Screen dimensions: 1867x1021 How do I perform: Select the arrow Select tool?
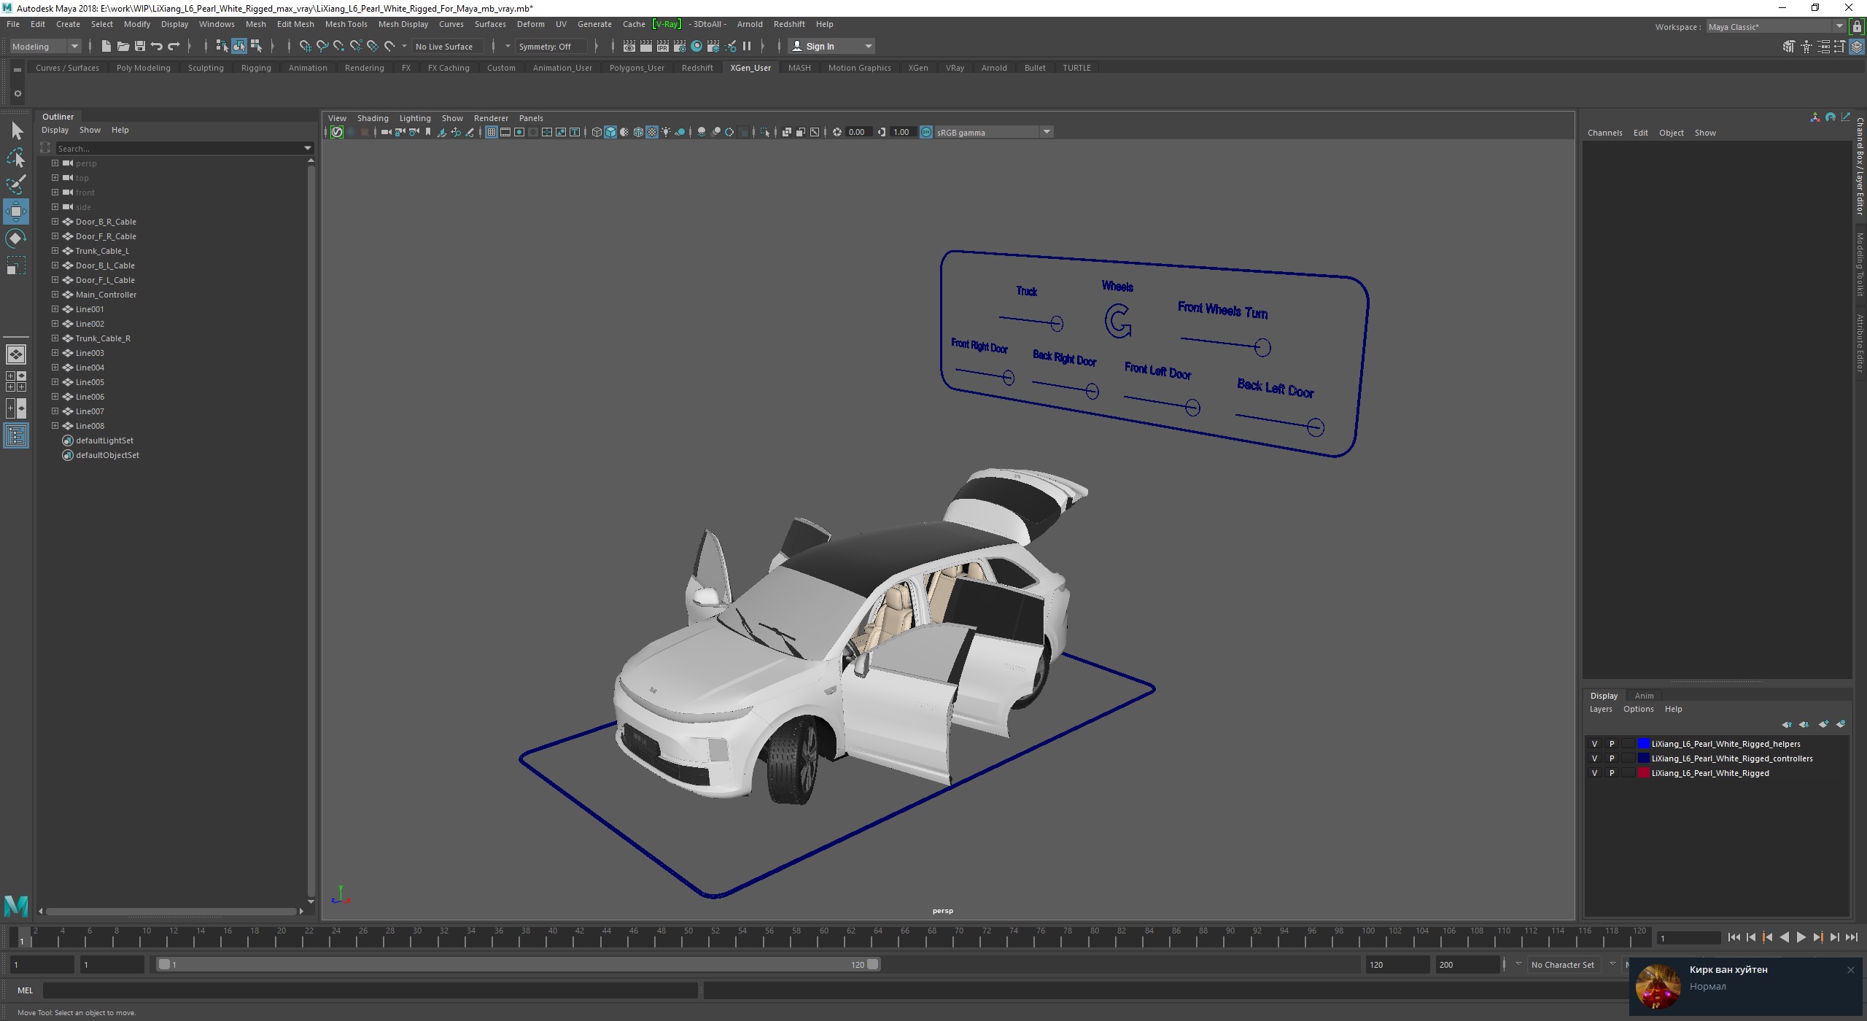[17, 131]
